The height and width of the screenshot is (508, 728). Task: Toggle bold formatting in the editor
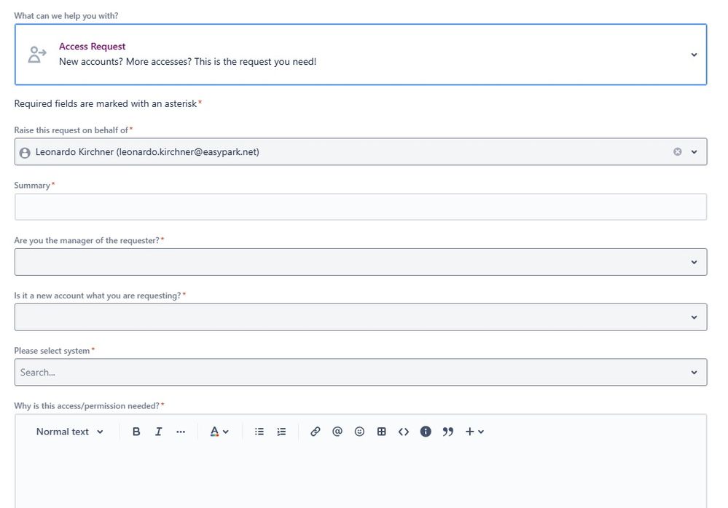[x=136, y=432]
